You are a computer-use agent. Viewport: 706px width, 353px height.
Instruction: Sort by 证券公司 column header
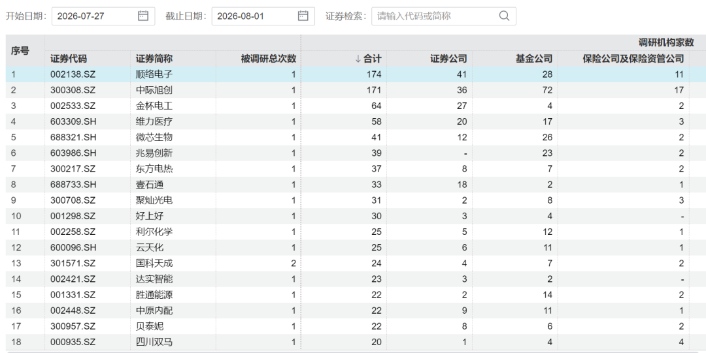(x=448, y=59)
